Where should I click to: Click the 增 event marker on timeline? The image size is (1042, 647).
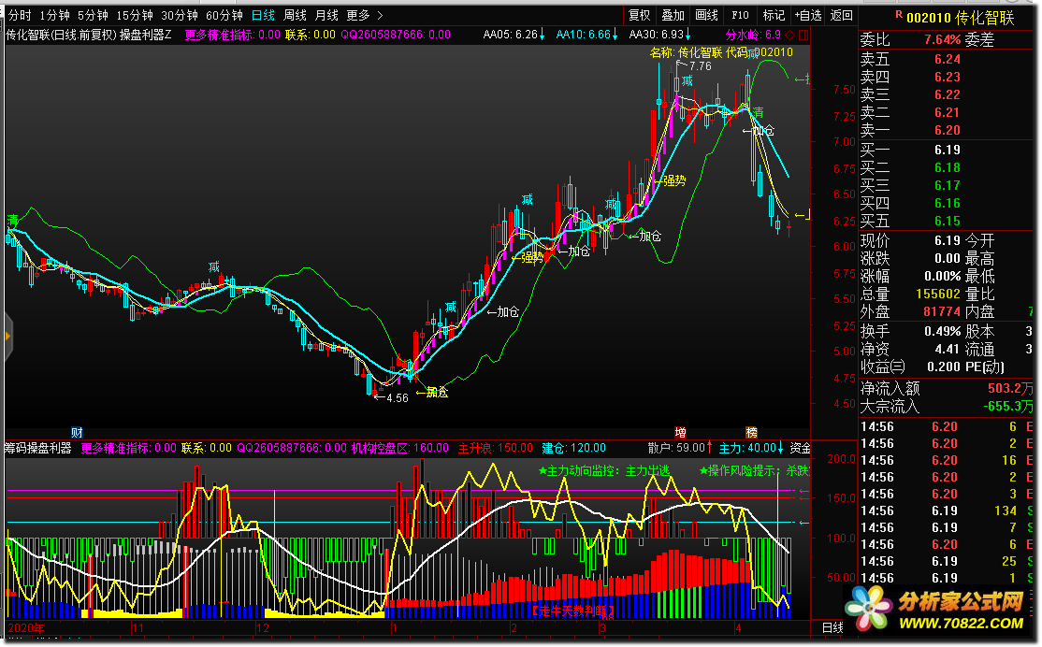click(x=680, y=433)
